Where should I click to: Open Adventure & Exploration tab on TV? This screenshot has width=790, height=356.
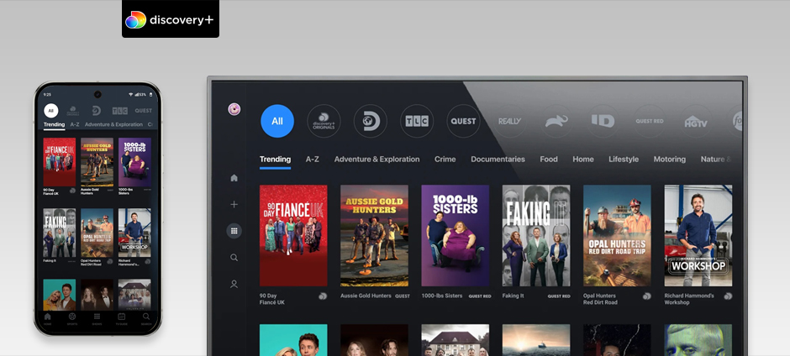377,160
